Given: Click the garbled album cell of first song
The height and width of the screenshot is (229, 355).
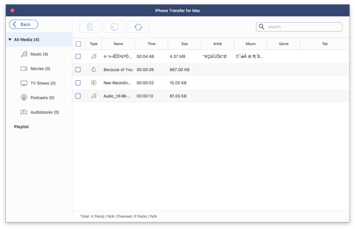Looking at the screenshot, I should pos(249,57).
